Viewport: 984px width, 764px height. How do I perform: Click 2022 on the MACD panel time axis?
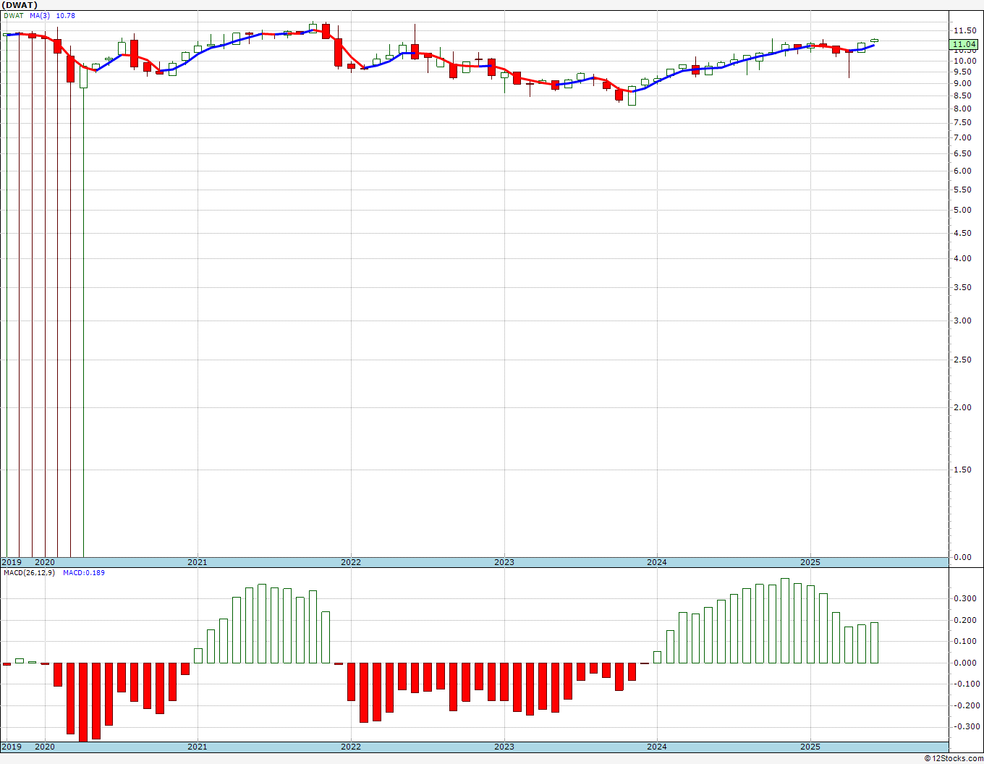point(351,747)
